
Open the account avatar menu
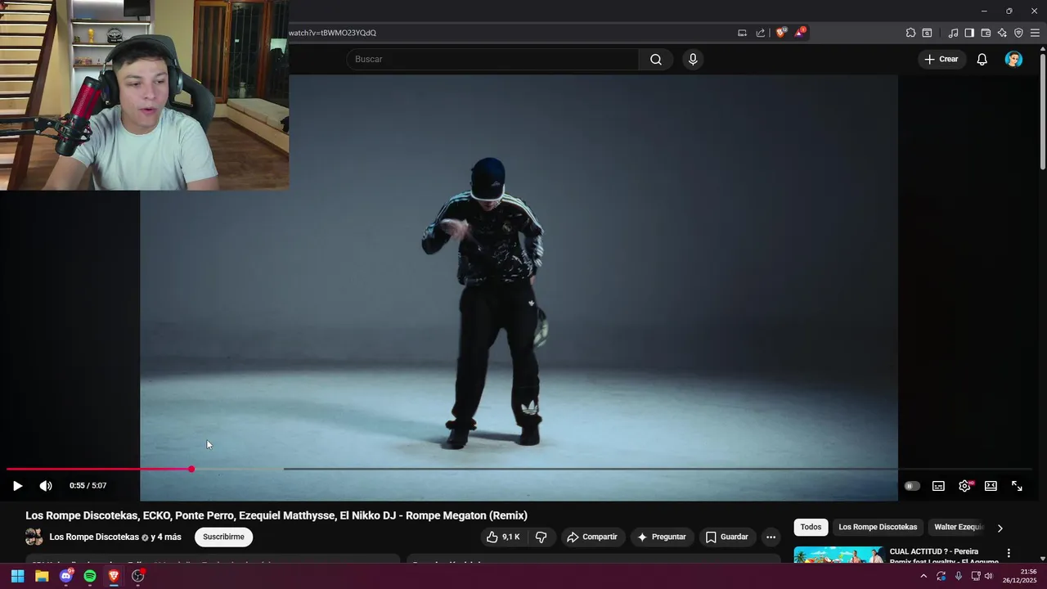1013,59
